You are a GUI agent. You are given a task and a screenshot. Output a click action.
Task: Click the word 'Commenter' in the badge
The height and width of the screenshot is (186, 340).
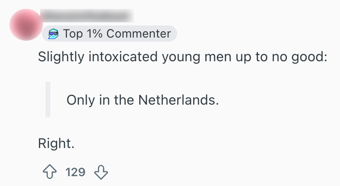(139, 34)
